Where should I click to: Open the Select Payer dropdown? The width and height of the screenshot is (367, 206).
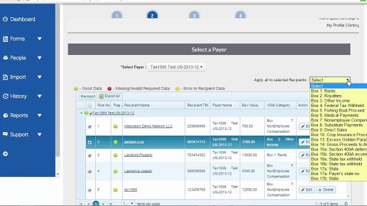click(177, 67)
